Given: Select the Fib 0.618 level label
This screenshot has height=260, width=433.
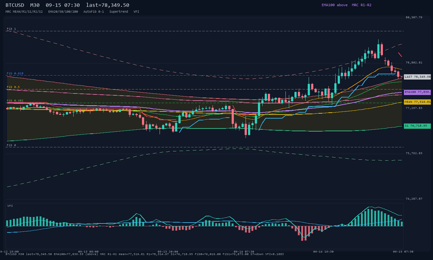Looking at the screenshot, I should 15,73.
